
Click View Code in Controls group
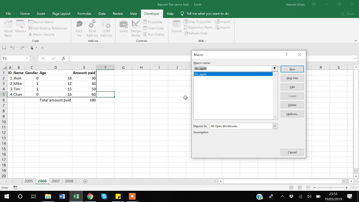(153, 28)
